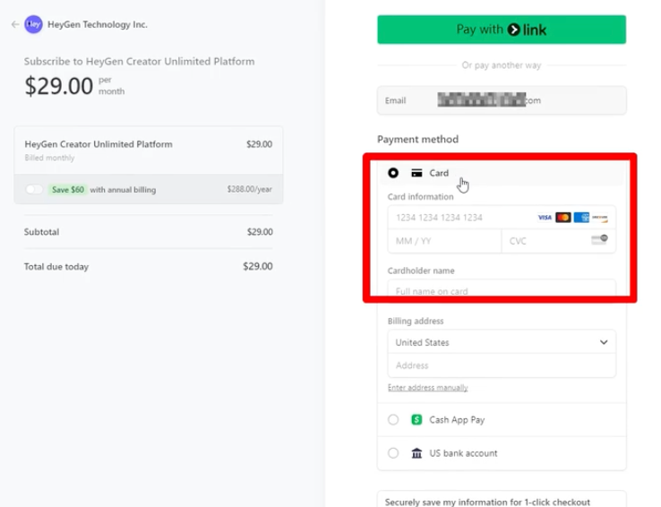Click the Payment method heading
This screenshot has width=661, height=507.
417,139
